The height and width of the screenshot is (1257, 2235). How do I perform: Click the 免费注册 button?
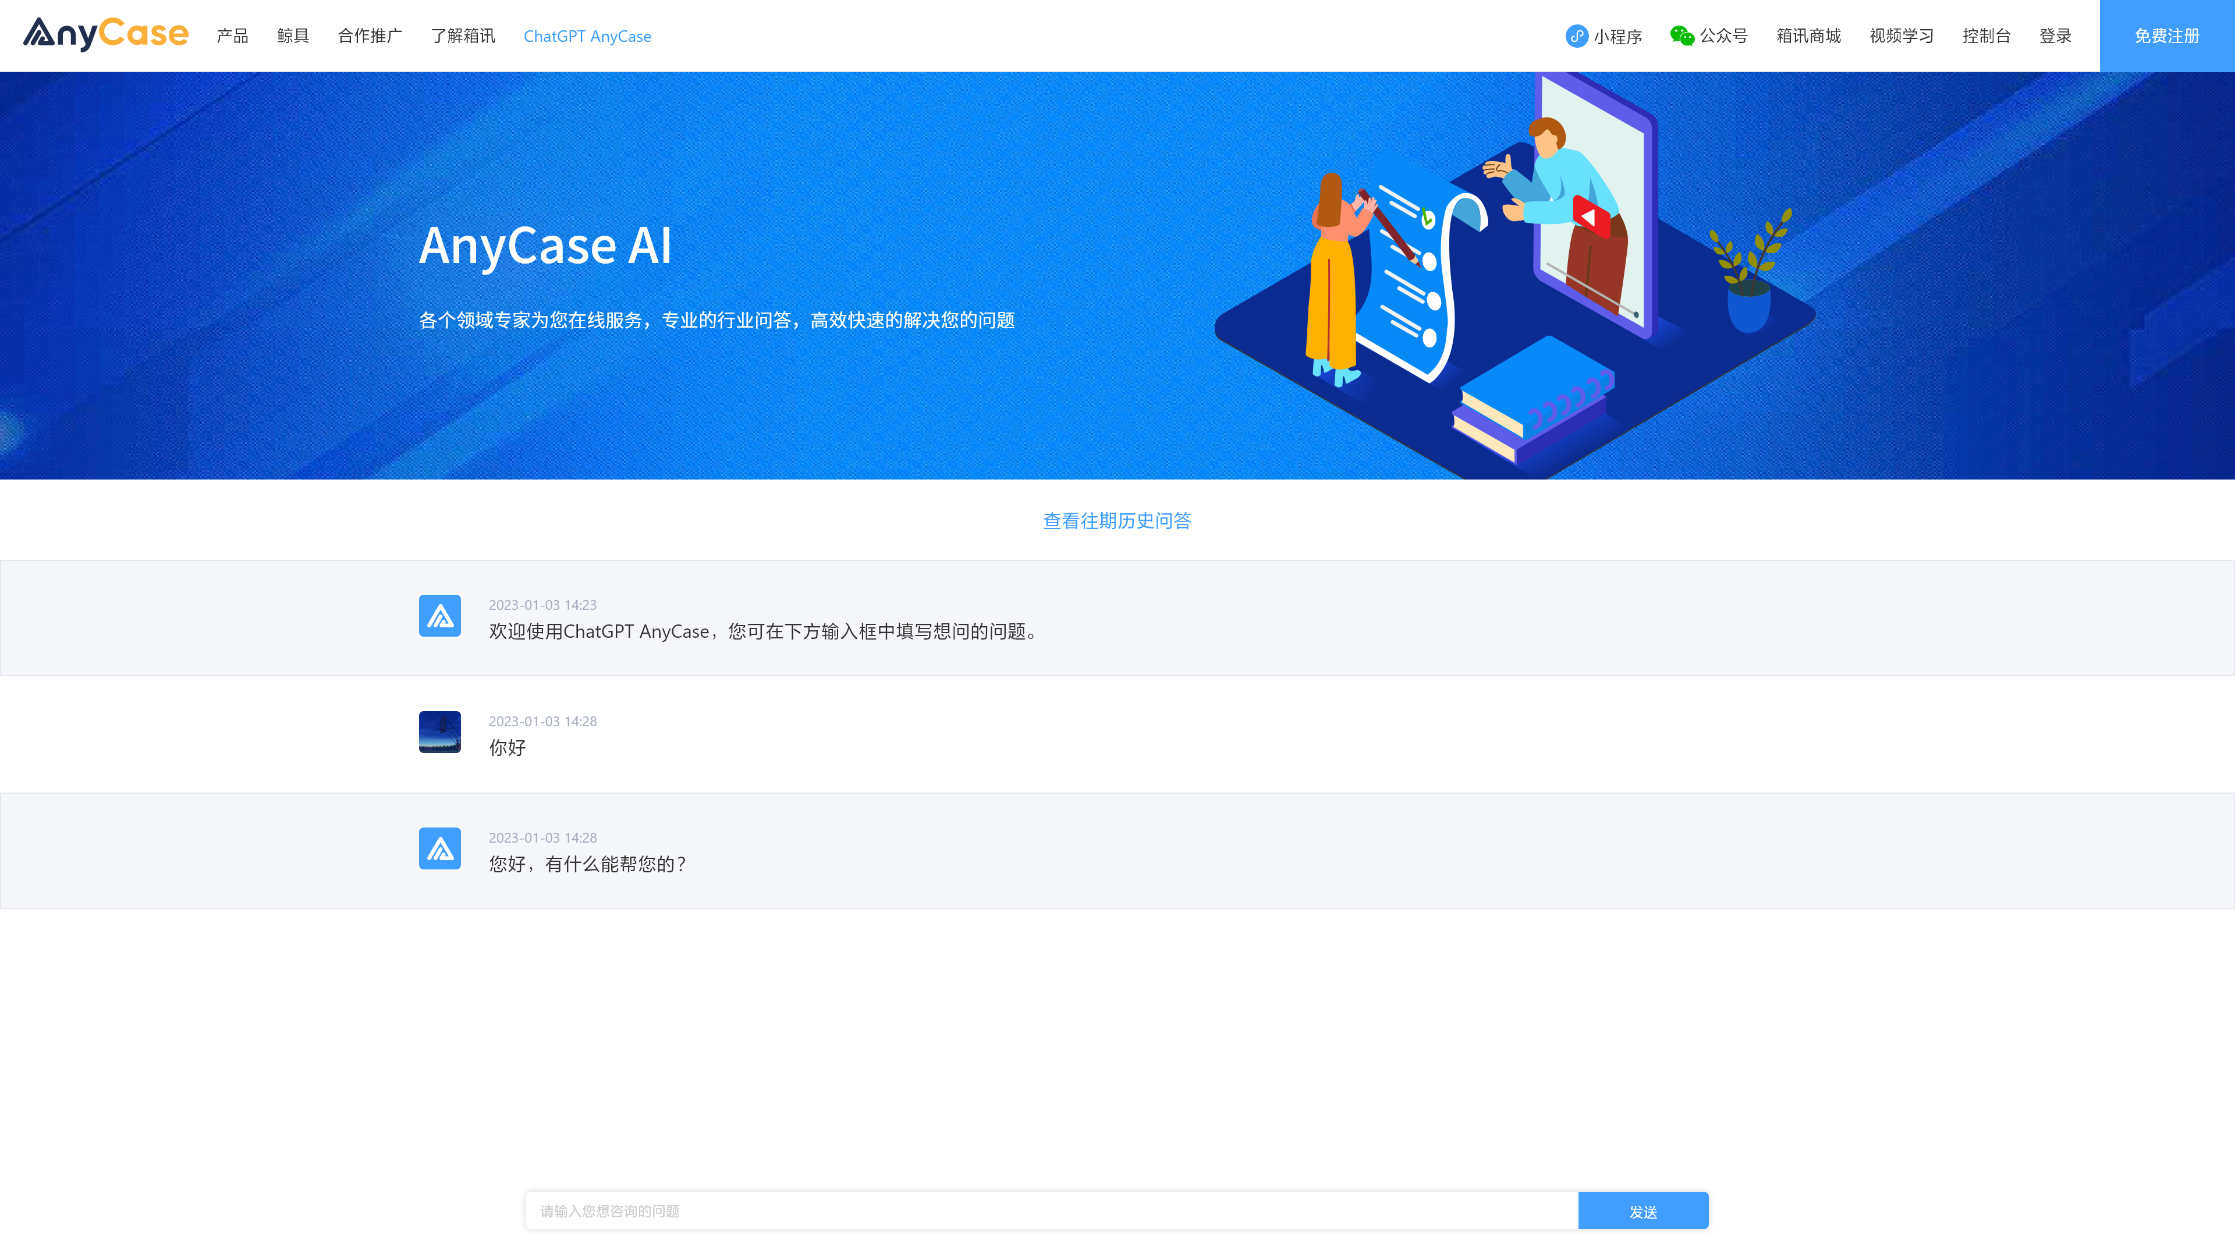[2167, 35]
